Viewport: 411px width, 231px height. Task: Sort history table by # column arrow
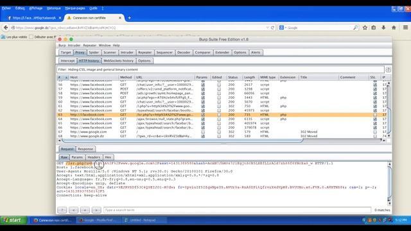(66, 77)
